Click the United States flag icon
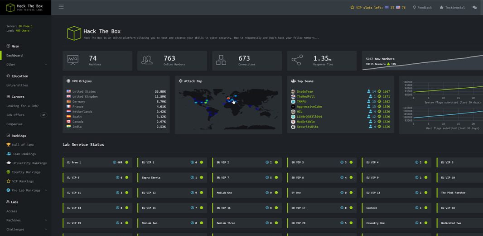The height and width of the screenshot is (236, 483). tap(68, 91)
